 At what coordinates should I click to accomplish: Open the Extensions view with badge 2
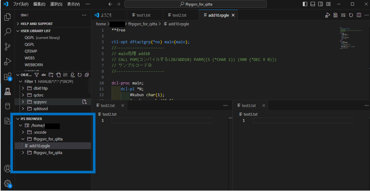click(x=8, y=77)
